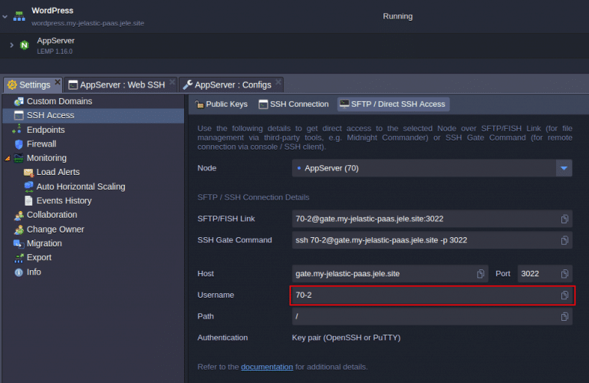Click the Load Alerts icon
589x383 pixels.
coord(29,173)
